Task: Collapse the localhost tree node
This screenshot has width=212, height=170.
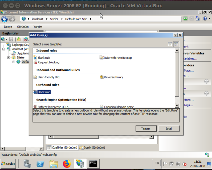Action: pyautogui.click(x=4, y=49)
